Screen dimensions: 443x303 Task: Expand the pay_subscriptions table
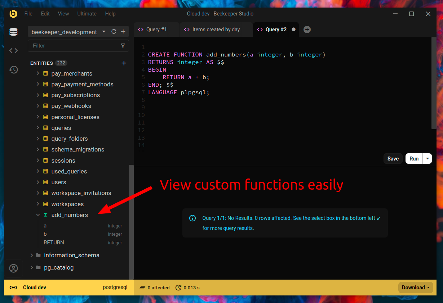(x=38, y=95)
